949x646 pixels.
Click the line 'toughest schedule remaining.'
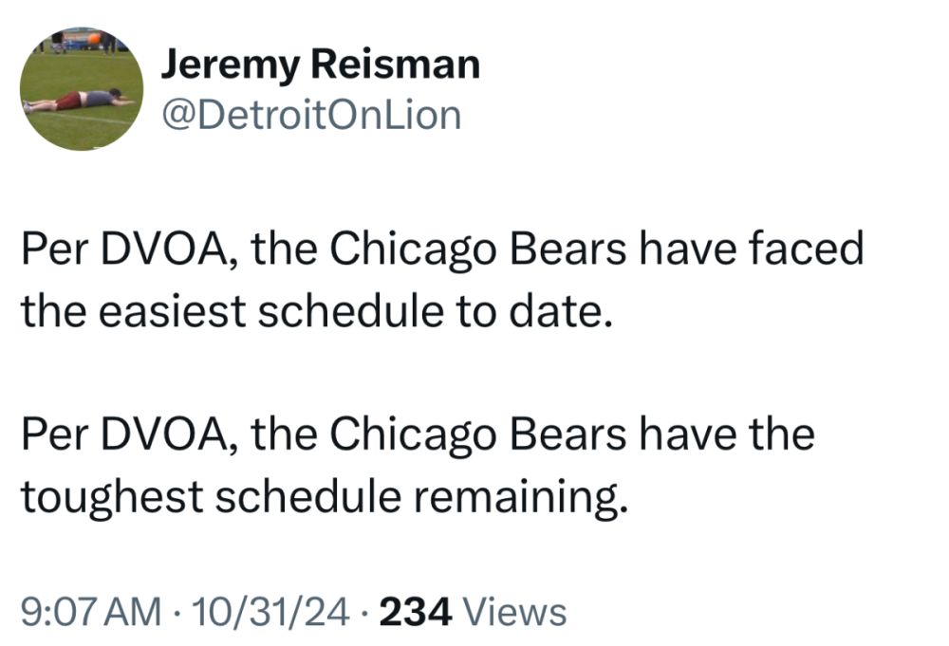click(x=325, y=495)
